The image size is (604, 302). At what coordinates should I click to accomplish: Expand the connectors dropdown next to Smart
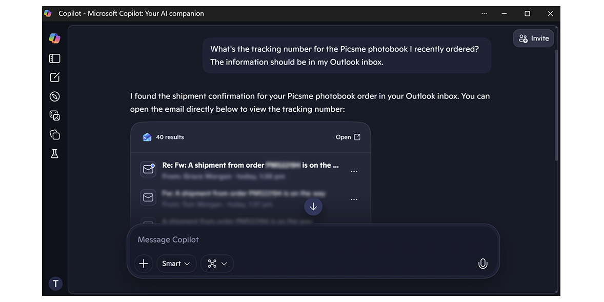(x=217, y=264)
